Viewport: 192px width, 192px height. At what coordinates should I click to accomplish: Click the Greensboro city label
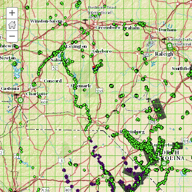(108, 27)
